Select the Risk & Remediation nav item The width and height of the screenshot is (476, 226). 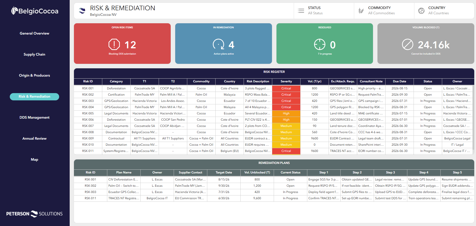[35, 97]
